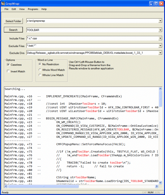
Task: Click the MainFrm.cpp, +26 ON_COMMAND_RANGE line
Action: [81, 133]
